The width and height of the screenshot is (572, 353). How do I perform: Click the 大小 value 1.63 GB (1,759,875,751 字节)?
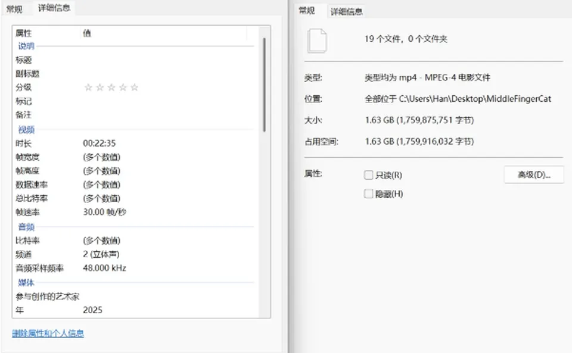[x=419, y=120]
